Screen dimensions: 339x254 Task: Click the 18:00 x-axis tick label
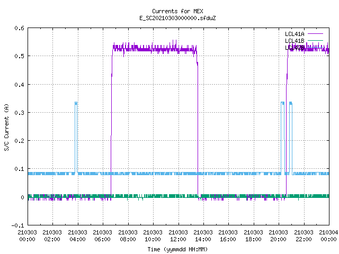coord(253,239)
